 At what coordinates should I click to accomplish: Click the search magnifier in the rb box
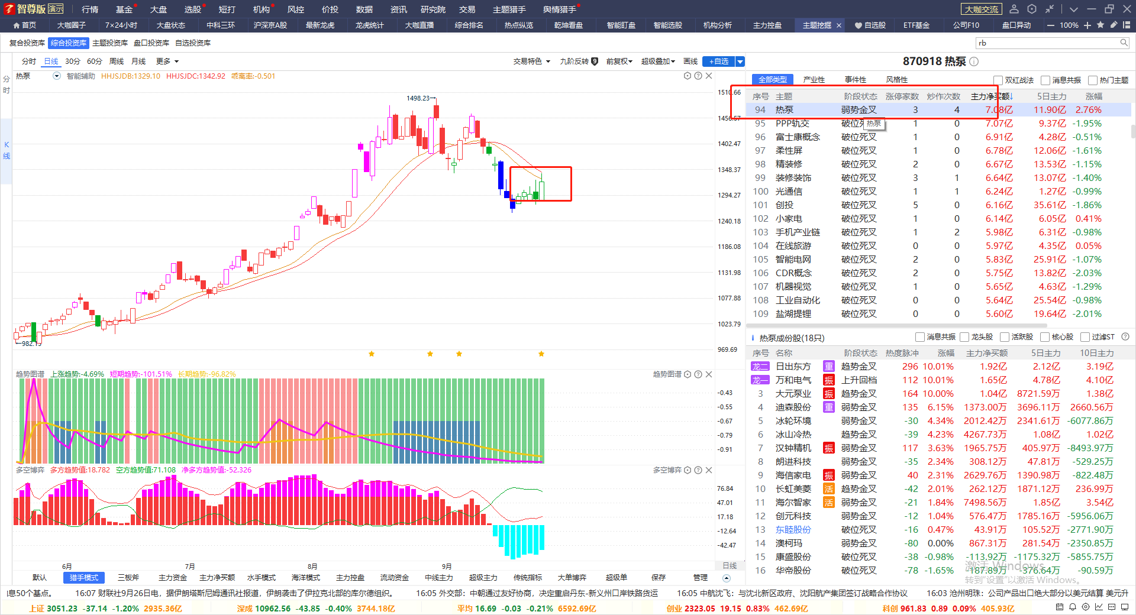click(x=1124, y=43)
